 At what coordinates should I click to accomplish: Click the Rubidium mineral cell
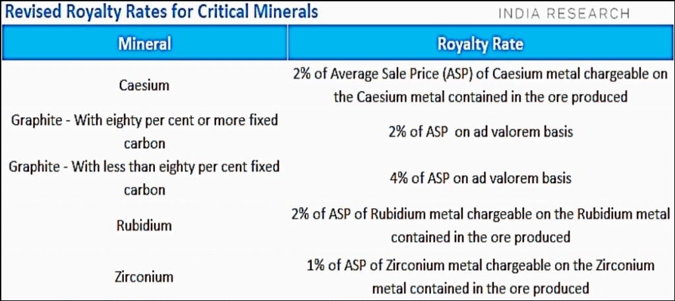coord(144,225)
